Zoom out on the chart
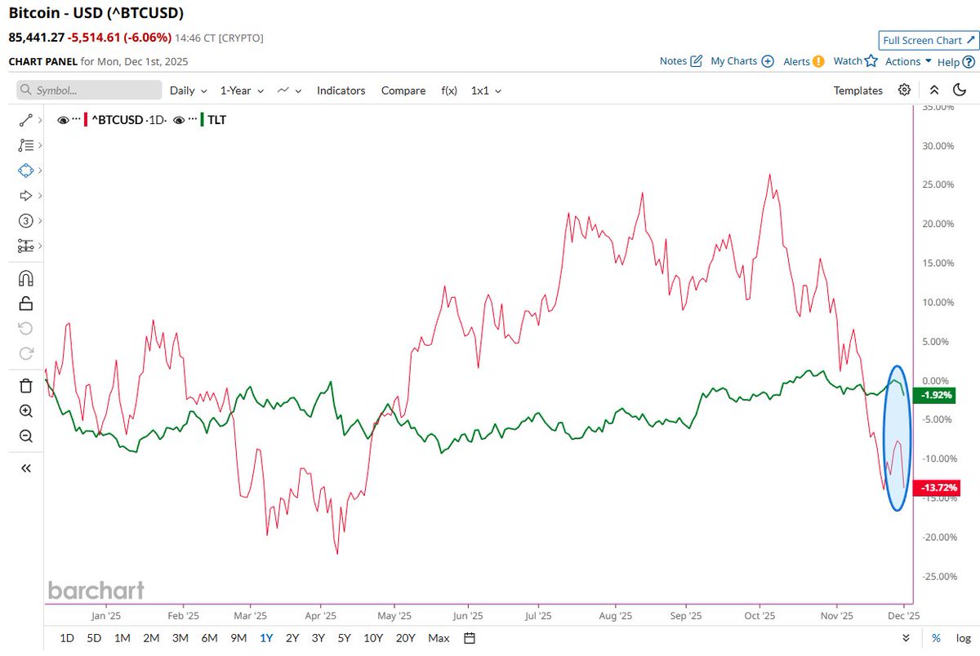 25,436
